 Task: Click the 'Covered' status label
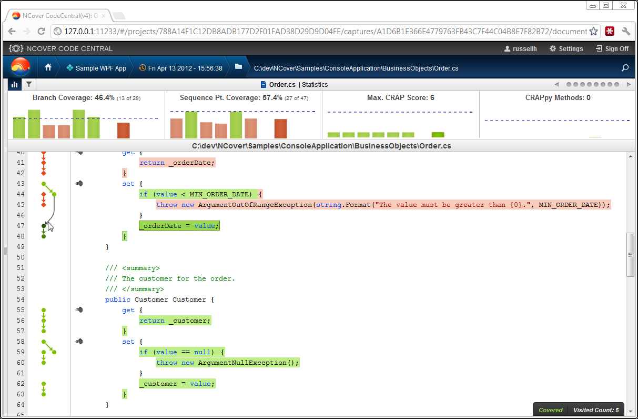pos(551,410)
